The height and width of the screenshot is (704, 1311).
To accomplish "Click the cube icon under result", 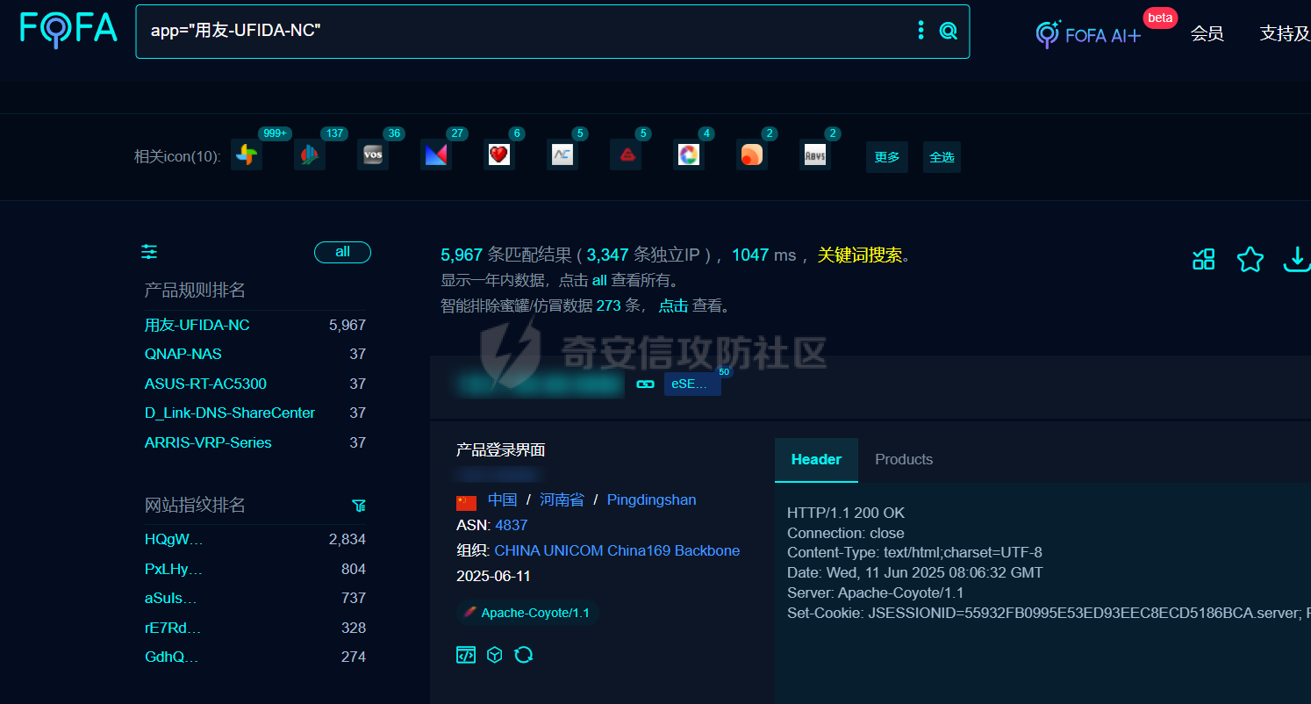I will (x=495, y=655).
